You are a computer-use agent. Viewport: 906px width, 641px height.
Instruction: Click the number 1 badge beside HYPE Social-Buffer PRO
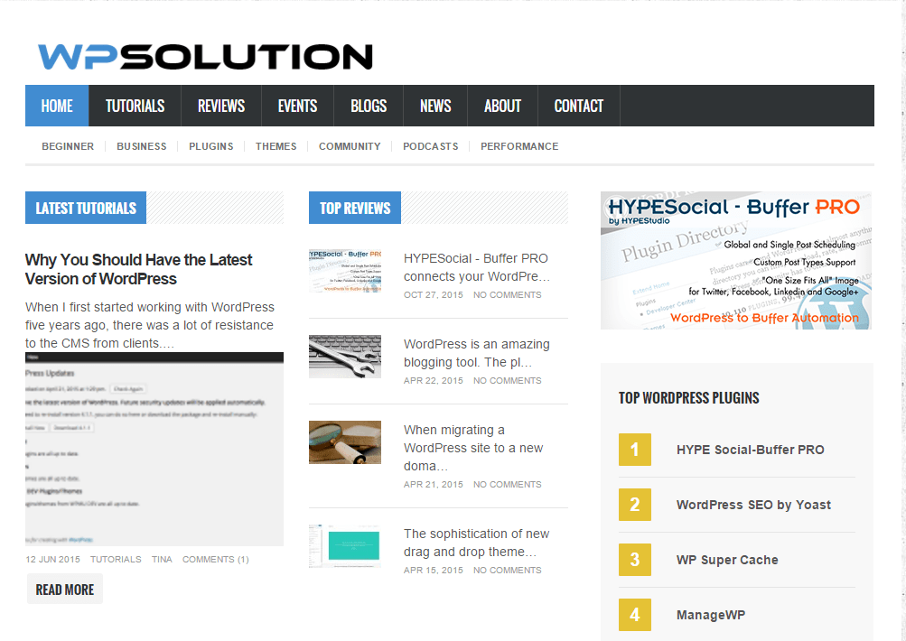(635, 449)
